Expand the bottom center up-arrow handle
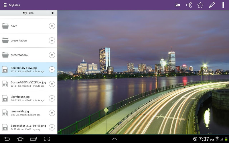This screenshot has width=229, height=143. pyautogui.click(x=114, y=139)
